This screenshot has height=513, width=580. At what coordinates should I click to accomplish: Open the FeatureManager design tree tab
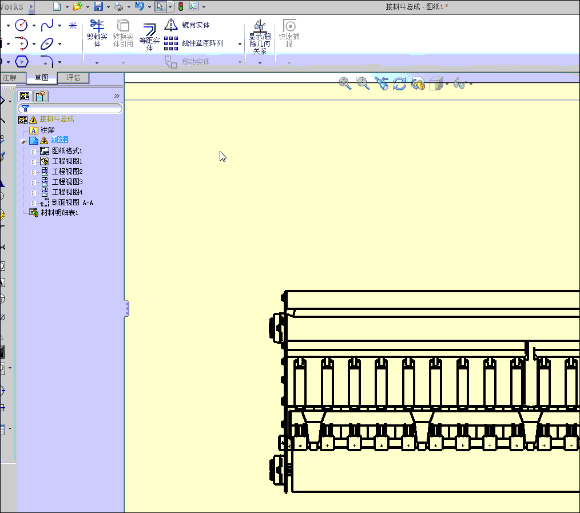[x=25, y=96]
